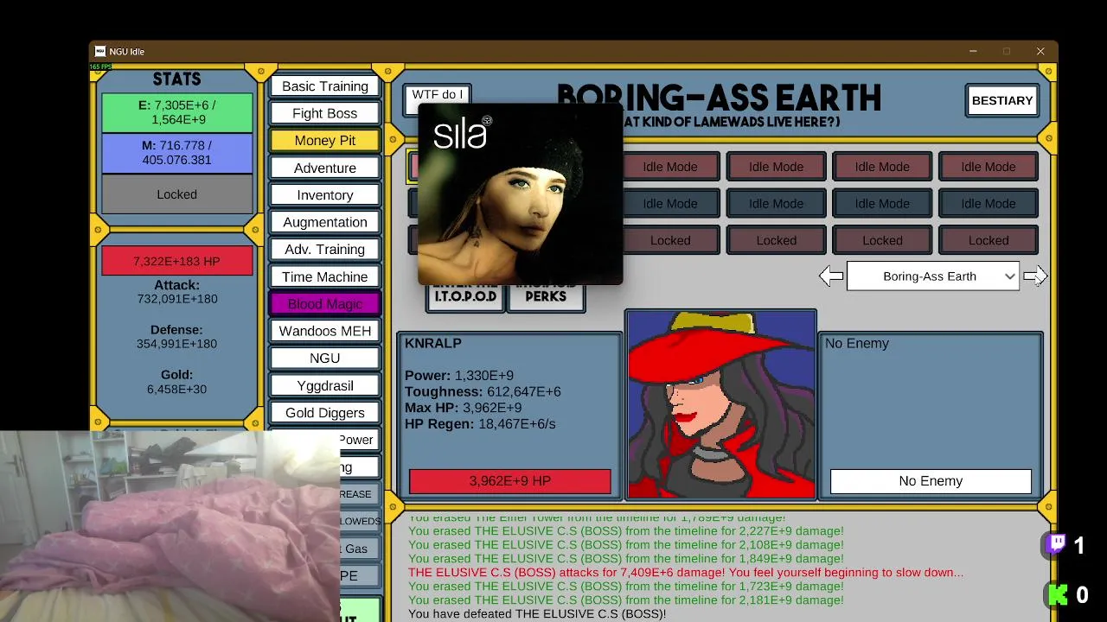This screenshot has width=1107, height=622.
Task: Click the red-hat character portrait
Action: [720, 404]
